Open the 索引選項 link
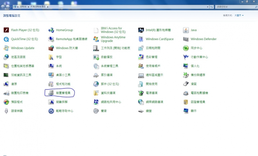Screen dimensions: 258x156 [x=107, y=75]
